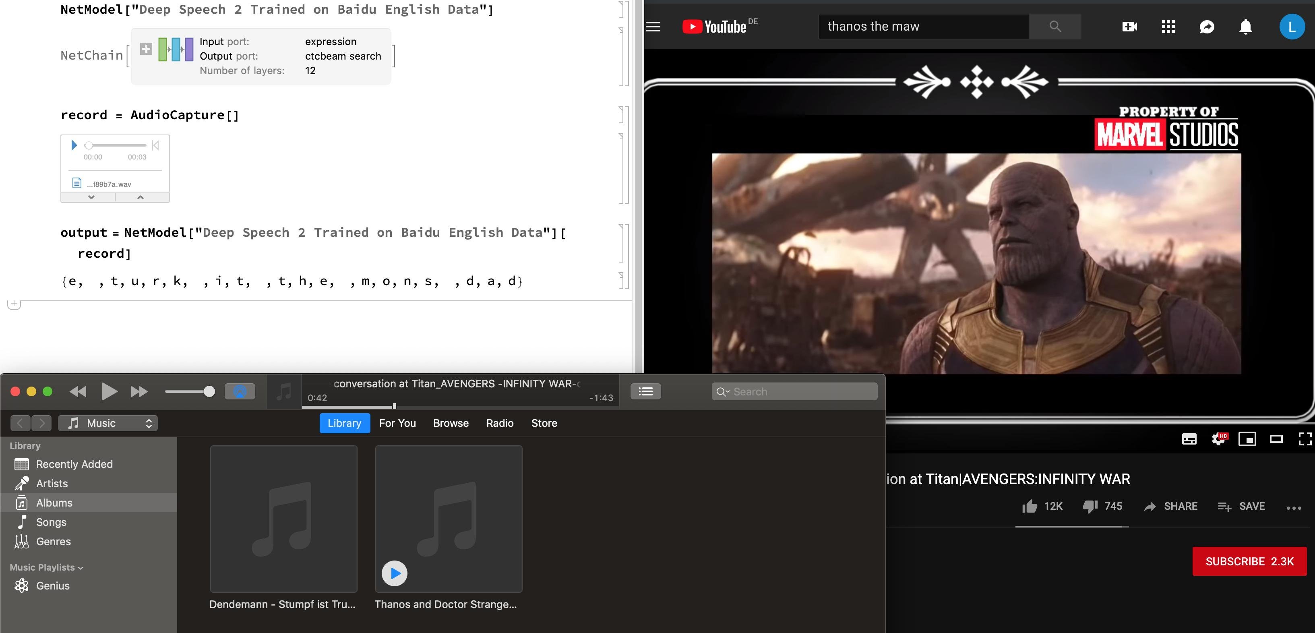Click the YouTube search magnifier button
This screenshot has height=633, width=1315.
(1054, 27)
